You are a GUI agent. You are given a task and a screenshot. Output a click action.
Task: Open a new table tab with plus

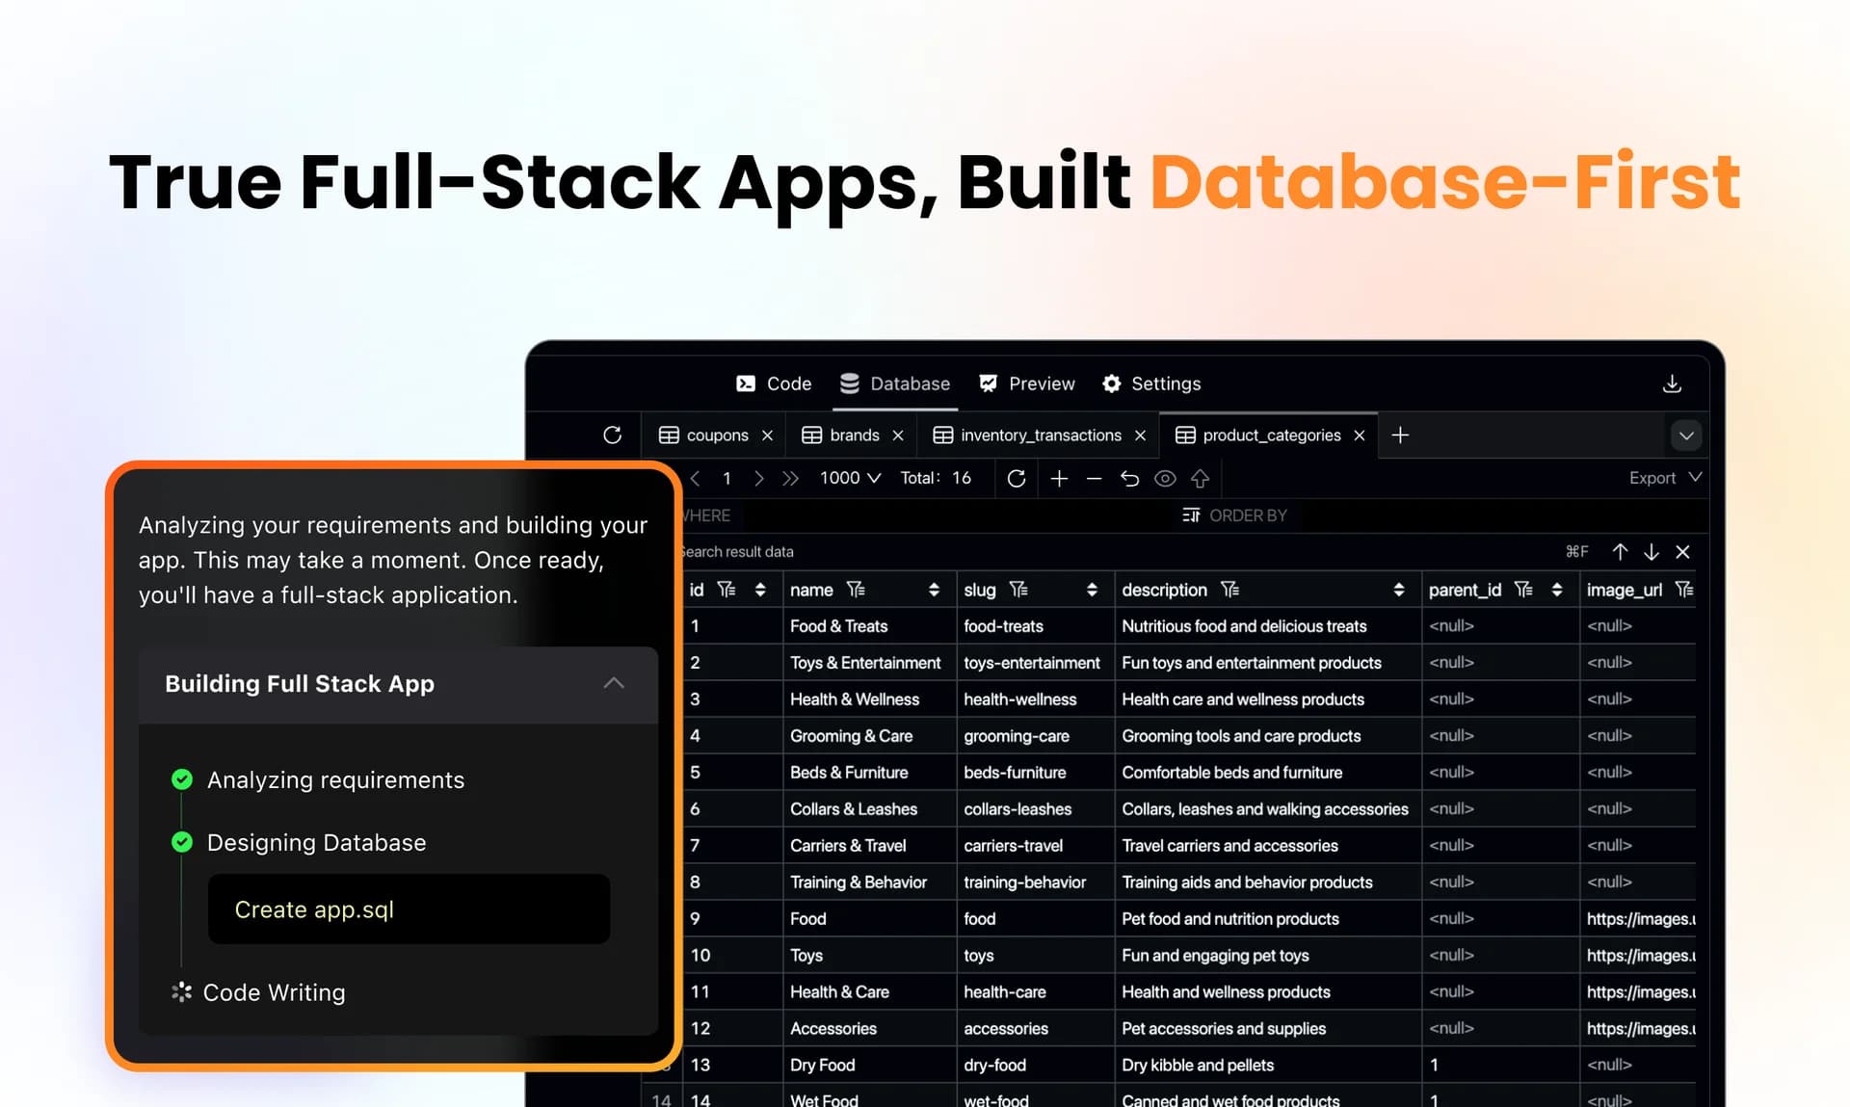coord(1400,435)
